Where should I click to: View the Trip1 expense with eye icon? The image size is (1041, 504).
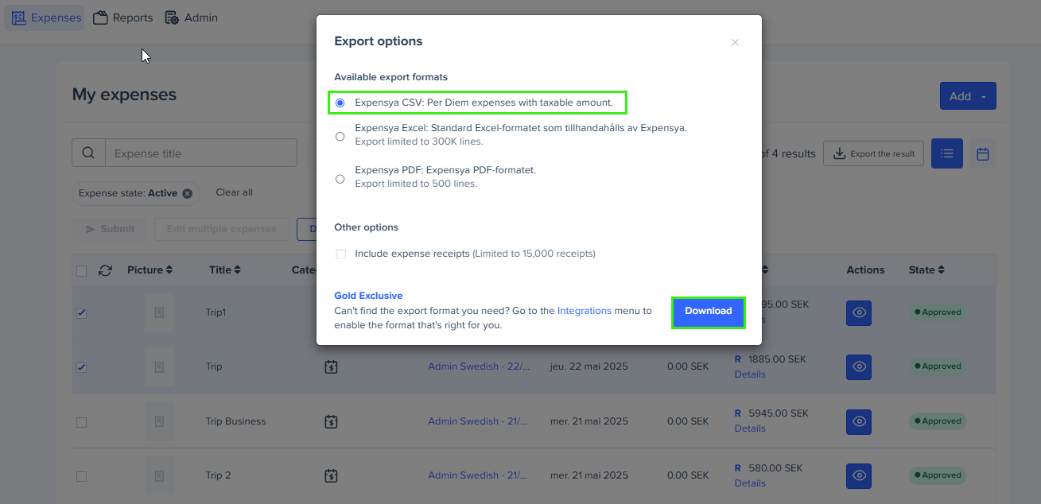click(x=859, y=312)
